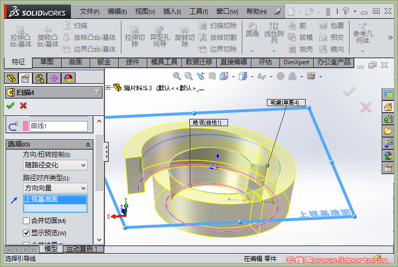This screenshot has width=398, height=267.
Task: Open Path alignment type dropdown 方向向量
Action: (55, 188)
